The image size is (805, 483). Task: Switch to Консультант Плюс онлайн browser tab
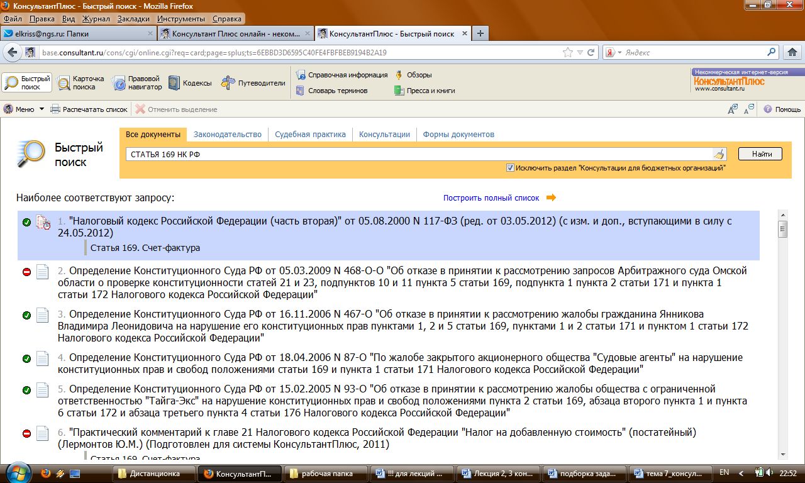[235, 33]
